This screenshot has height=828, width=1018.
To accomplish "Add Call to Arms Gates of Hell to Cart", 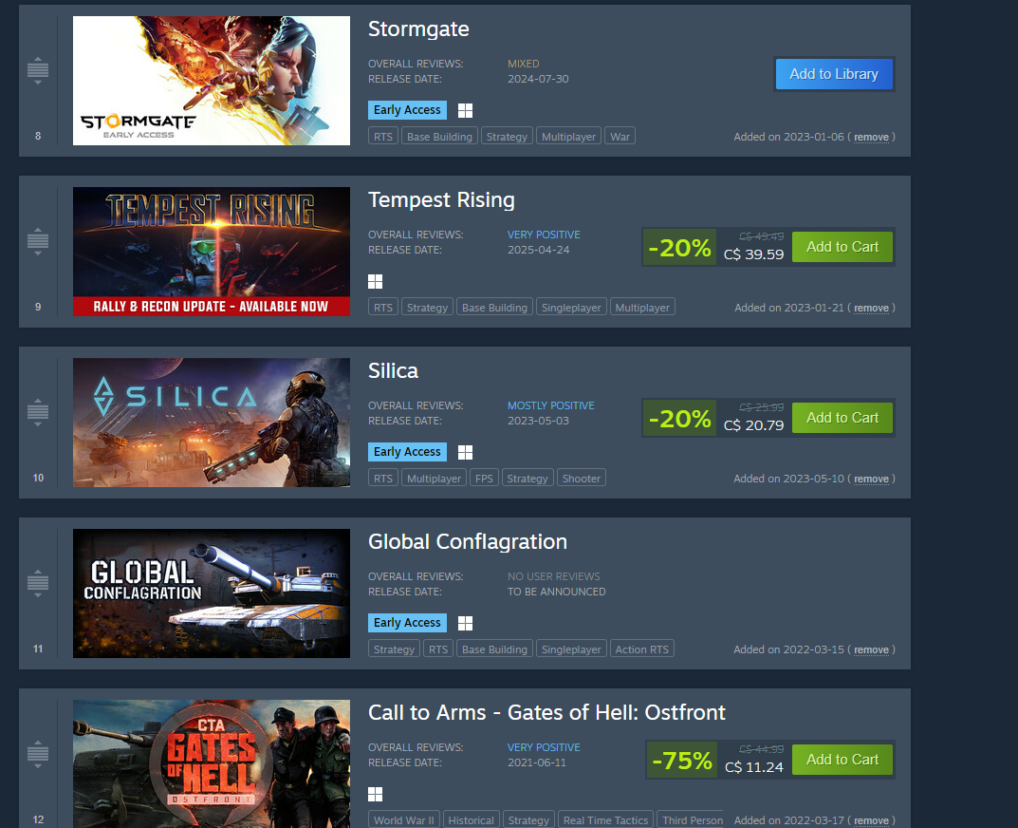I will coord(842,760).
